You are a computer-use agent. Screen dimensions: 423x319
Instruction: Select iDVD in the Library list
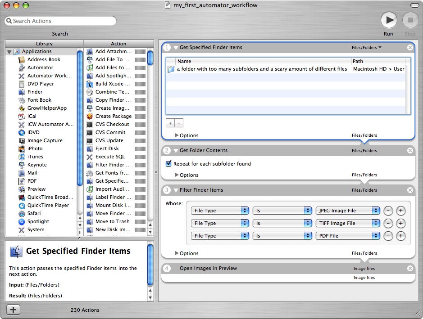33,132
